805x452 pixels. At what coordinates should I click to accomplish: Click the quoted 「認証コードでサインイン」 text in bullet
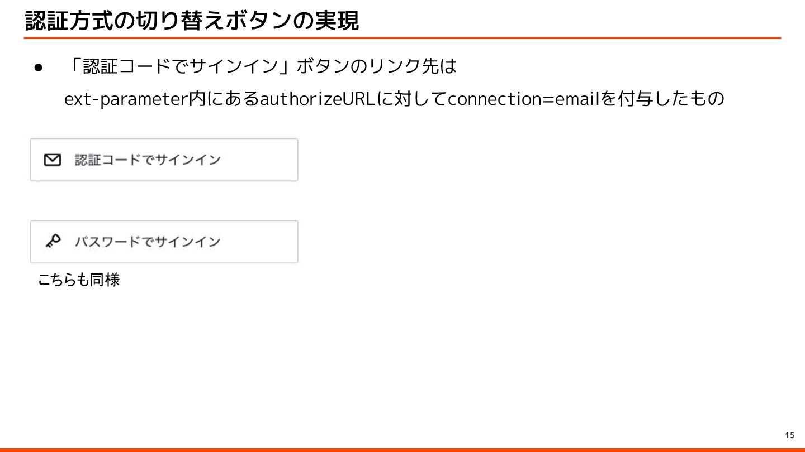pyautogui.click(x=179, y=67)
